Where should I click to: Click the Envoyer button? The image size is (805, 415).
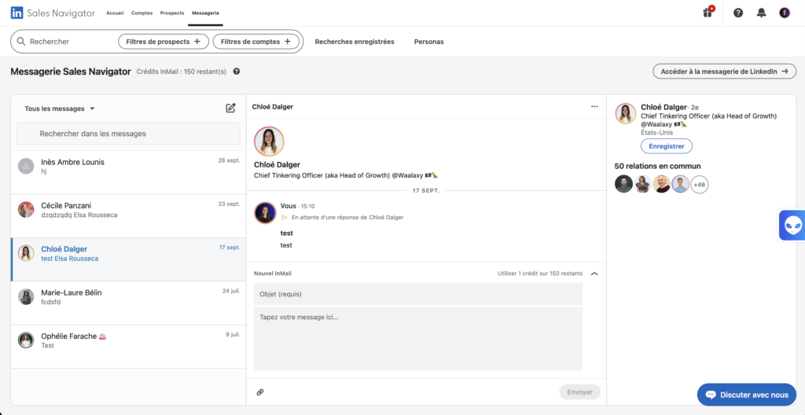pyautogui.click(x=579, y=392)
